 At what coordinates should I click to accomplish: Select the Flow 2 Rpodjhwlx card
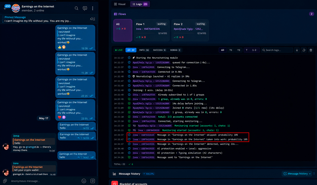tap(190, 30)
